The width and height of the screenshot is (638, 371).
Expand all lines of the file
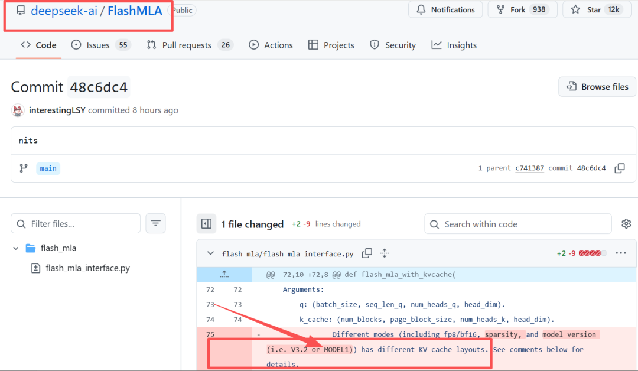[x=385, y=253]
